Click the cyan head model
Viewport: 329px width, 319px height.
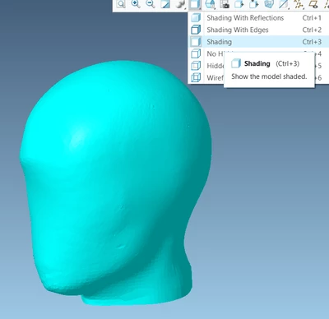[115, 183]
